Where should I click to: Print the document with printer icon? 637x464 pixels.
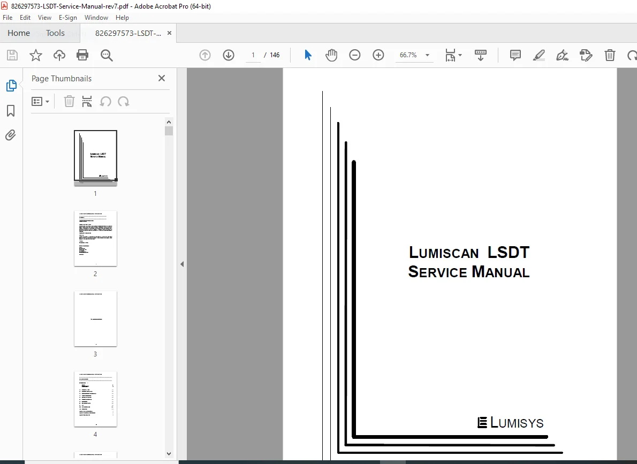82,55
